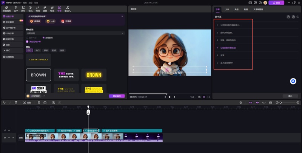Switch to the 文字轉語音 tab

(258, 9)
